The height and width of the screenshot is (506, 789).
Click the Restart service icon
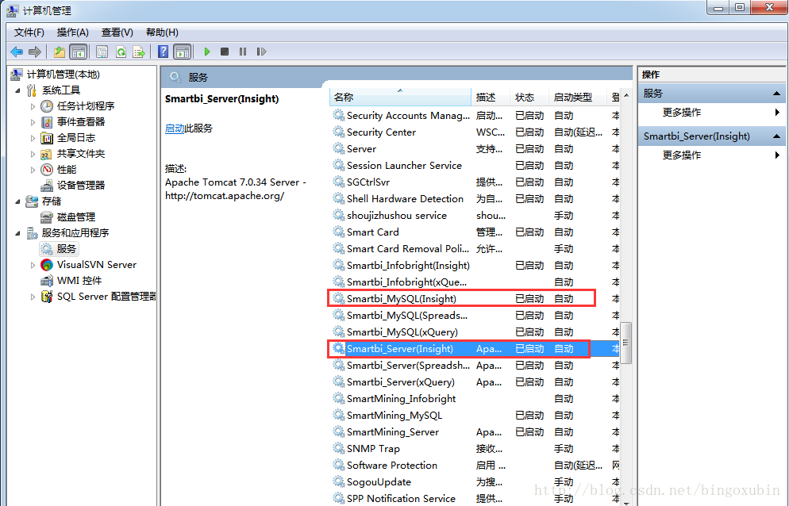click(261, 52)
